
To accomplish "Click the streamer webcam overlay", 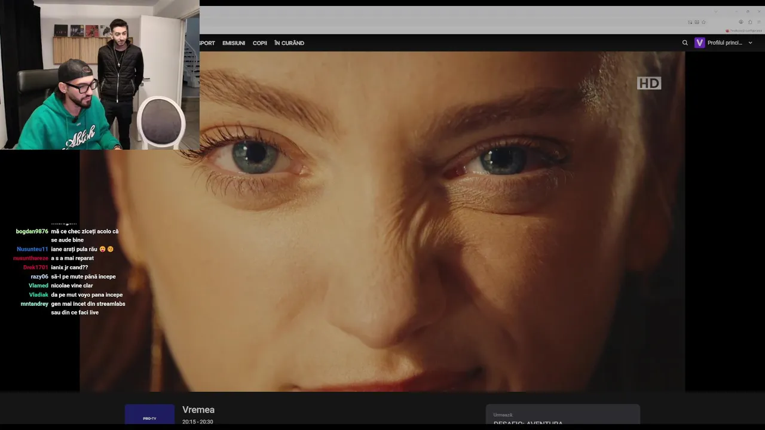I will [x=100, y=75].
